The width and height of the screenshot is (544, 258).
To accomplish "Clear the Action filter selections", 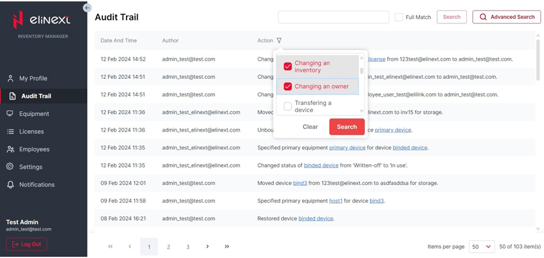I will pos(310,127).
